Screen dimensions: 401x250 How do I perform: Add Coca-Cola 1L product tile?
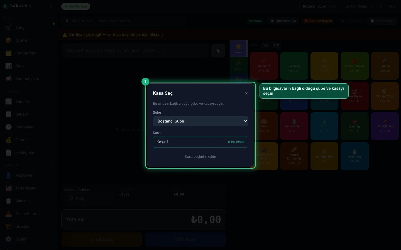pos(294,126)
